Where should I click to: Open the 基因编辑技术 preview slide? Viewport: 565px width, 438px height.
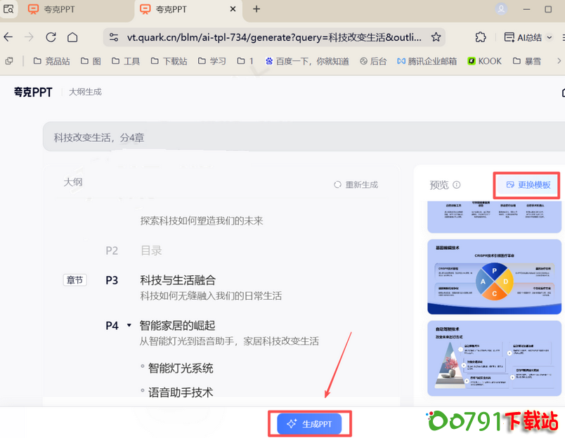point(494,277)
